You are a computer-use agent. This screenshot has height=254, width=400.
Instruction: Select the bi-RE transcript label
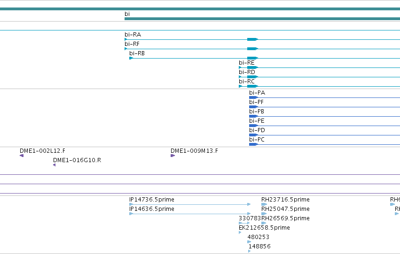246,63
